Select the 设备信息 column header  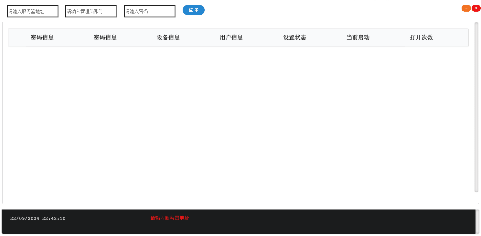(x=168, y=38)
